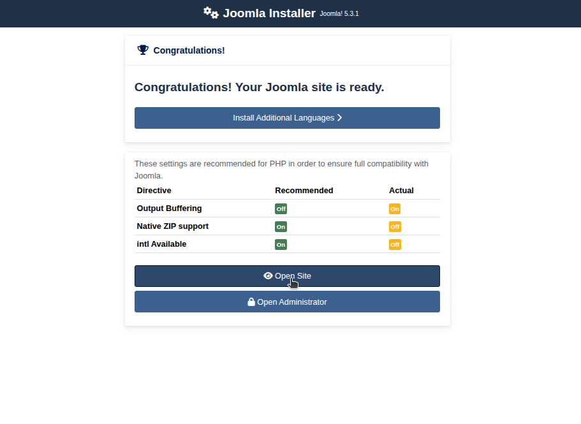Click the eye icon on Open Site

coord(268,276)
